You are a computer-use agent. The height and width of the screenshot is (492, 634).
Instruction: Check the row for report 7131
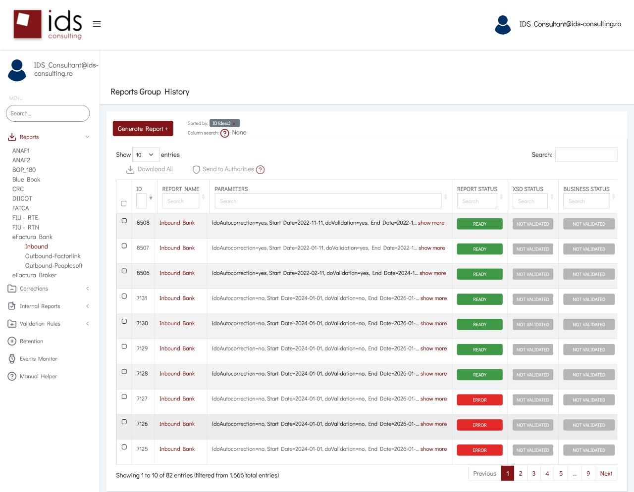pos(124,296)
